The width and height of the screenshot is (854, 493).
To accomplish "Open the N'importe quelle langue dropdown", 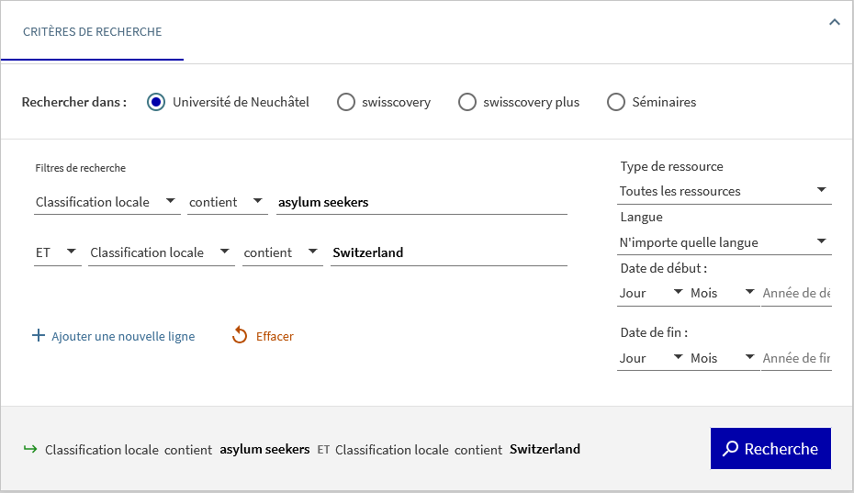I will pos(724,242).
